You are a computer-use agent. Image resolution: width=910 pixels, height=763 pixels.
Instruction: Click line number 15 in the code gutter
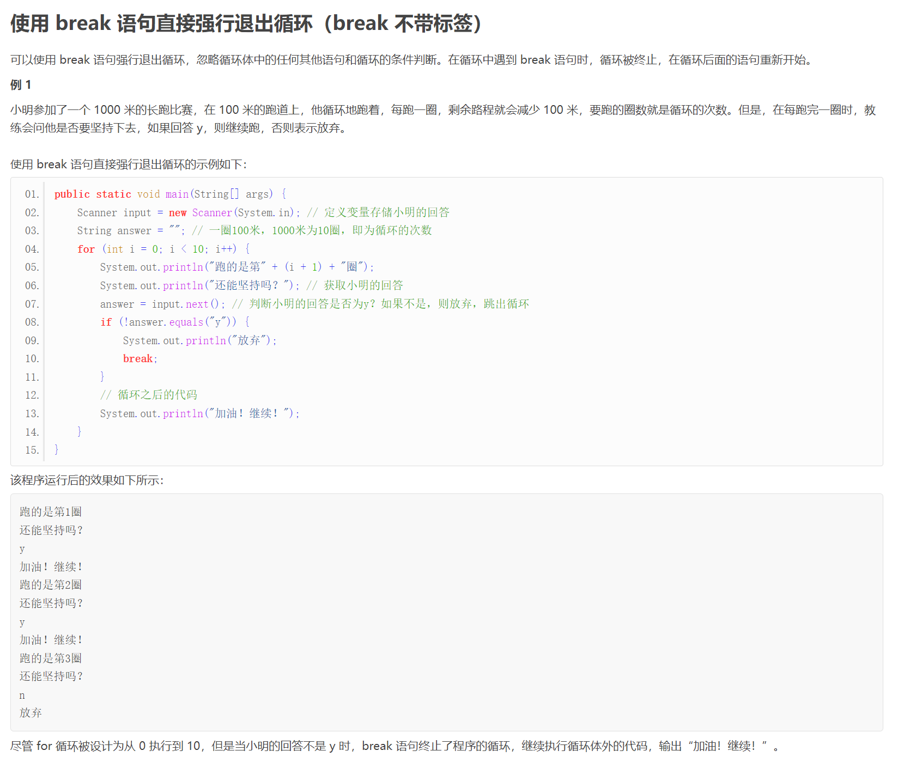[32, 450]
